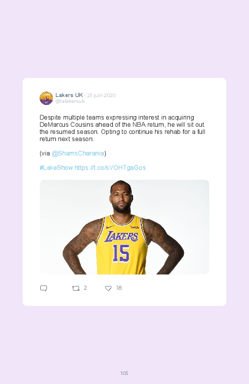Click the phrase 'return next season' in the tweet
This screenshot has width=249, height=384.
pos(66,139)
